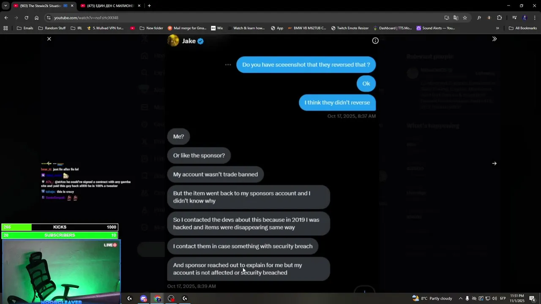Toggle the system volume speaker icon
Viewport: 541px width, 304px height.
point(495,299)
